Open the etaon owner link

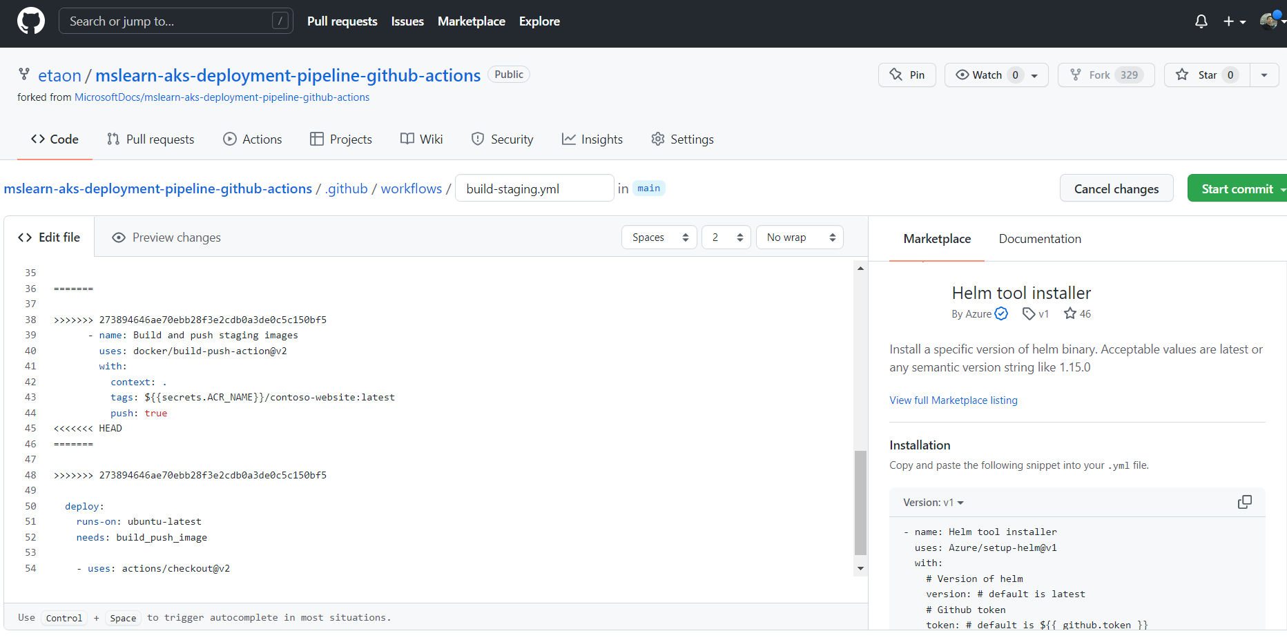coord(59,75)
